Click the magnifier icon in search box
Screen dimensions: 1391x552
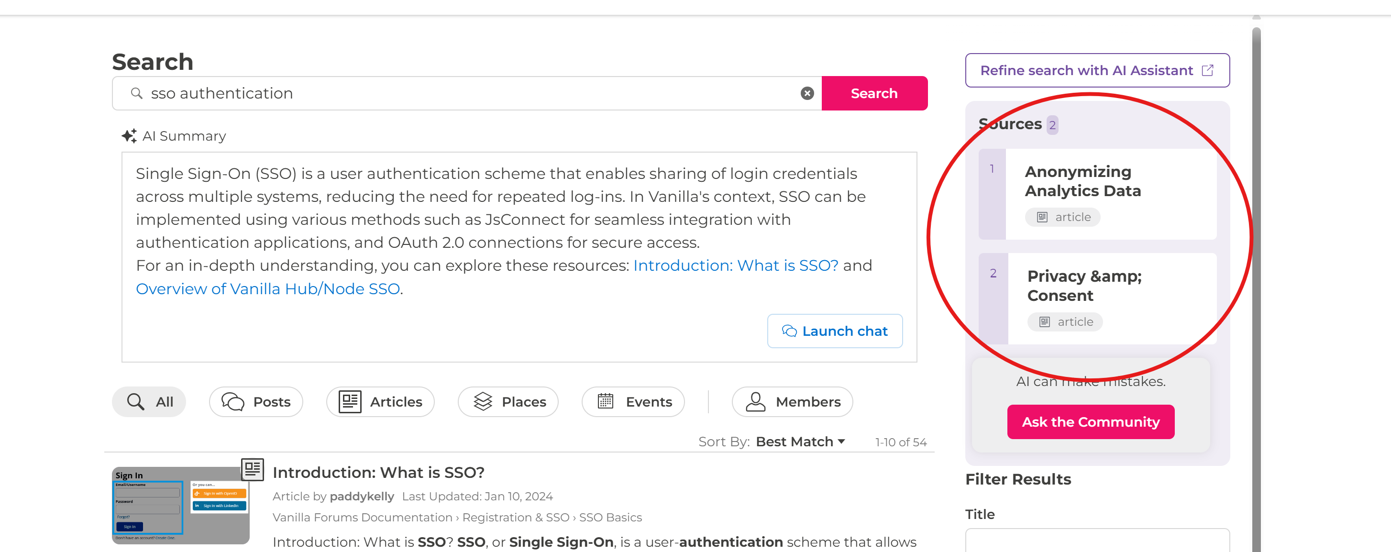coord(137,93)
